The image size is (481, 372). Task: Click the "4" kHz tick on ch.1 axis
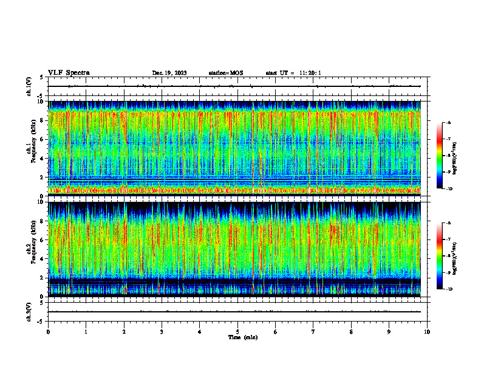pos(42,159)
